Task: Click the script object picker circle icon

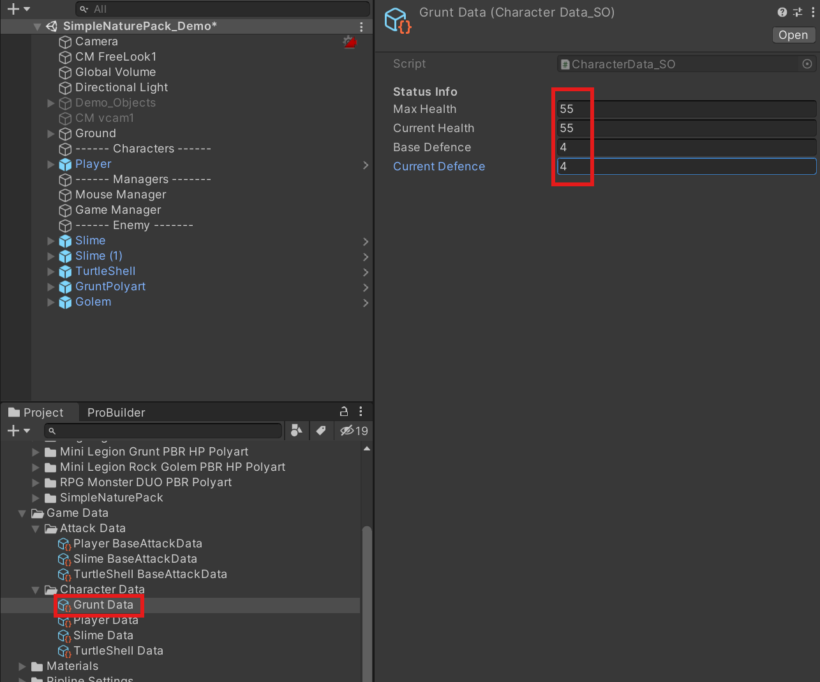Action: (807, 64)
